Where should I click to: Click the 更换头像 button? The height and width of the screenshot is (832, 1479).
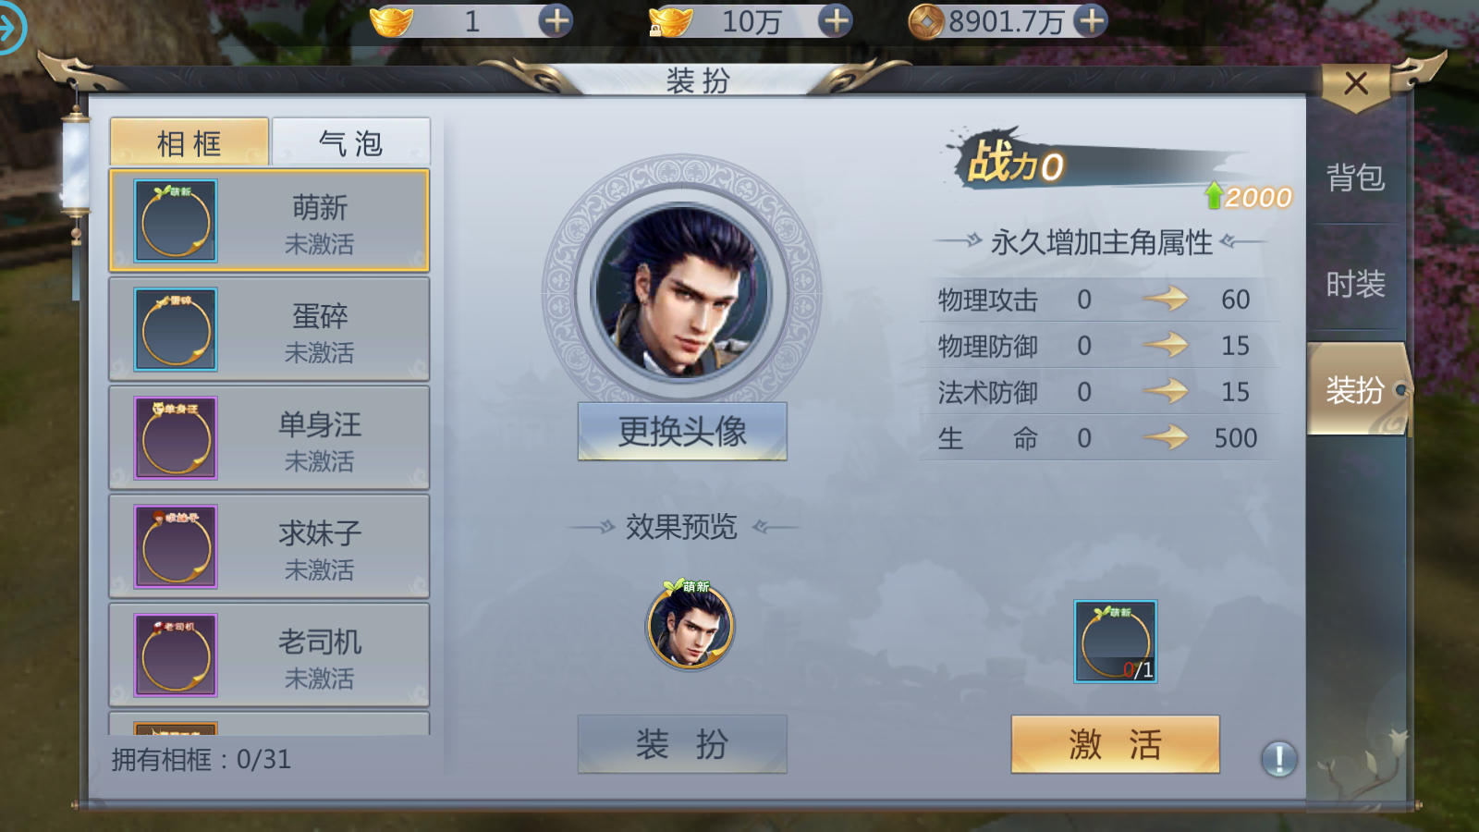click(682, 431)
